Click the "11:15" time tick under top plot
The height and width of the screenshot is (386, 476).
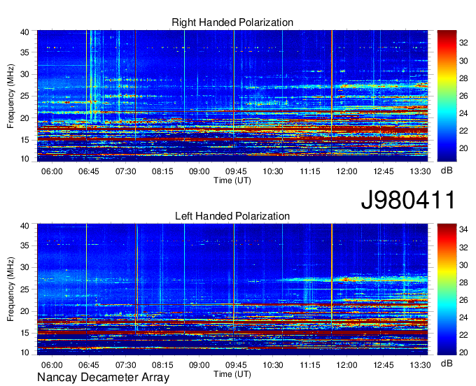310,171
